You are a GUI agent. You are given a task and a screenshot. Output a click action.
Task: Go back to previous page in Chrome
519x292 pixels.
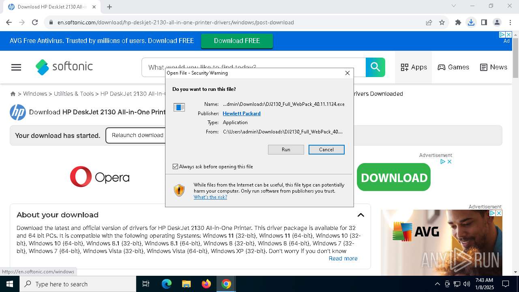(9, 22)
